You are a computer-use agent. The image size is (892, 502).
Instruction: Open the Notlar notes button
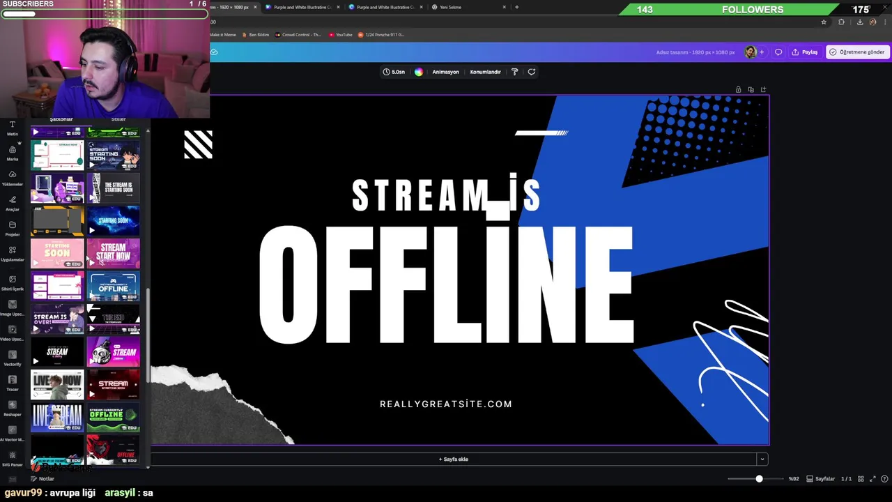(42, 479)
